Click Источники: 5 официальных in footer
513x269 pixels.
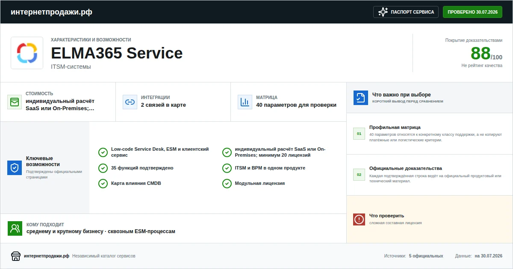(x=413, y=256)
